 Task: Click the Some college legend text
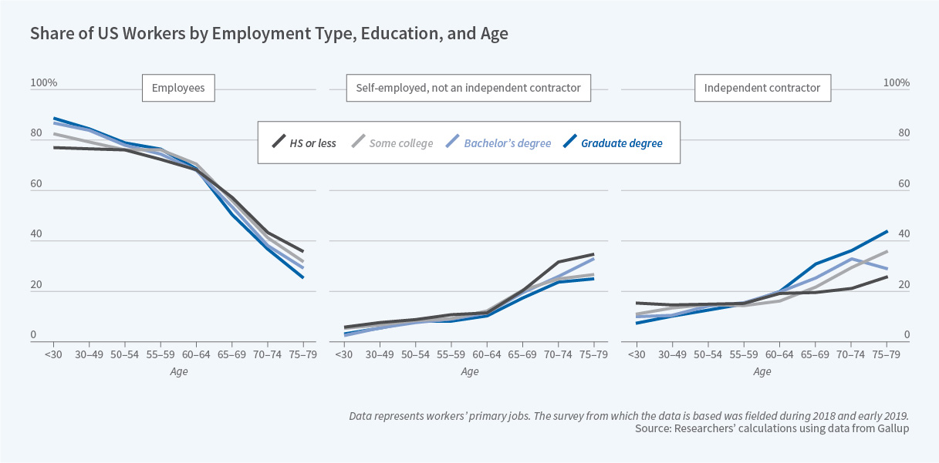coord(401,143)
